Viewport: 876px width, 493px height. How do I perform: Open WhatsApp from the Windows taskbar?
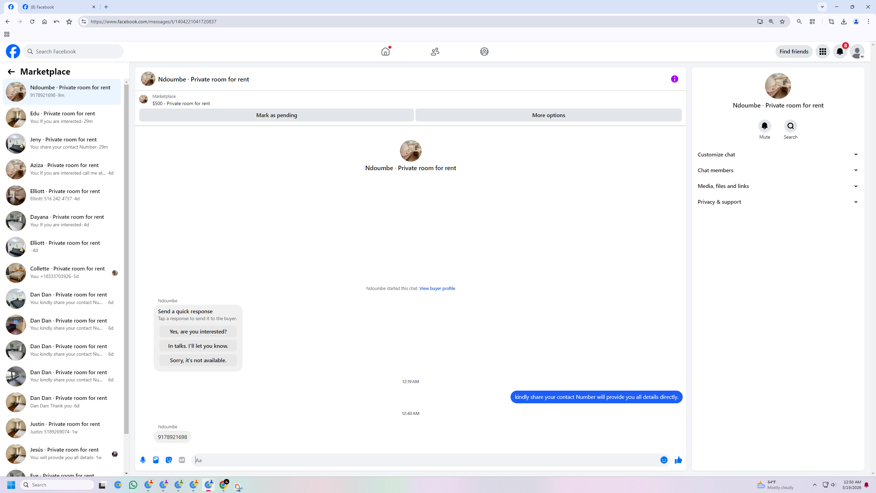(133, 485)
